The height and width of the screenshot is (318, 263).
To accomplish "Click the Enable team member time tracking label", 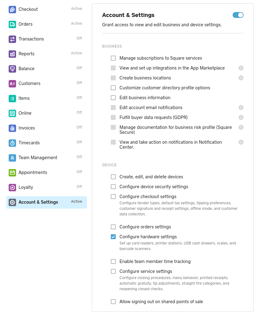I will (x=155, y=261).
